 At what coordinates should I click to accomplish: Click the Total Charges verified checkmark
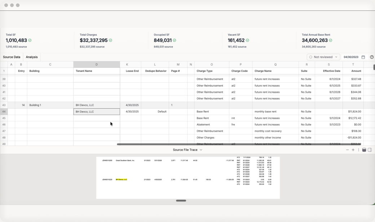[x=110, y=40]
